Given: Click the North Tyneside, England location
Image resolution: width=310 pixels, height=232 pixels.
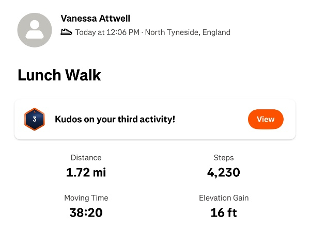Looking at the screenshot, I should (x=188, y=32).
